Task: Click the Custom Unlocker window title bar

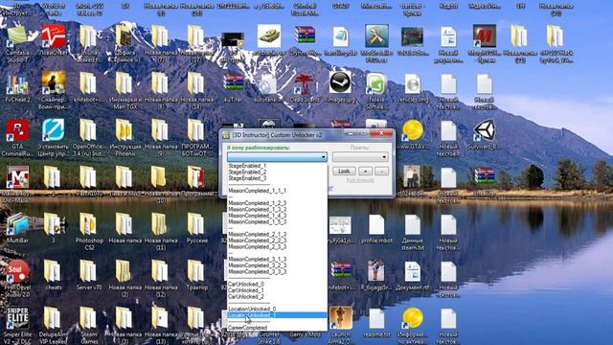Action: pyautogui.click(x=306, y=134)
